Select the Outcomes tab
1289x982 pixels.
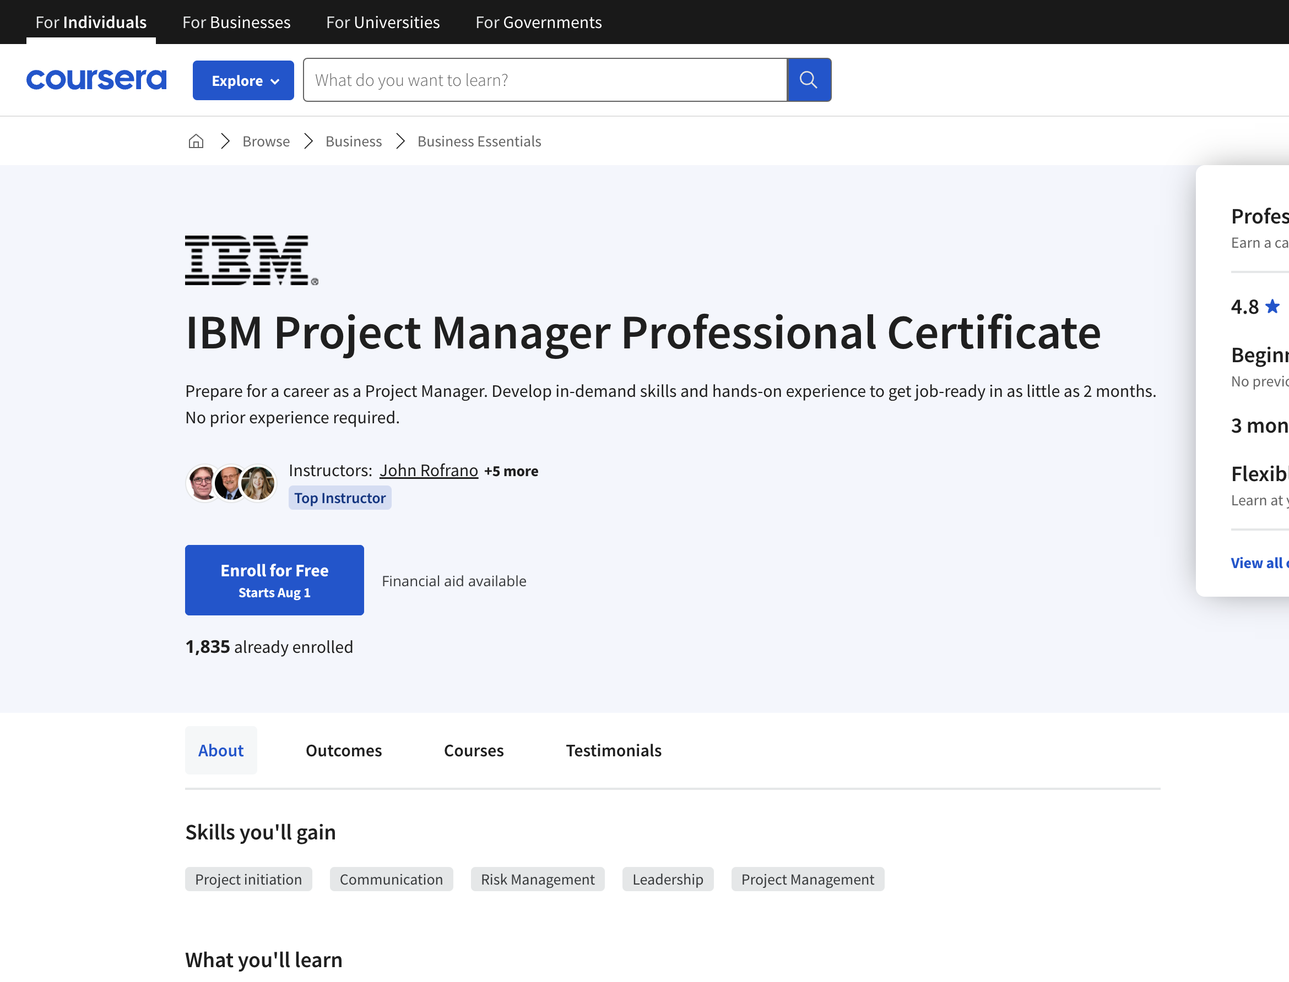pos(344,750)
